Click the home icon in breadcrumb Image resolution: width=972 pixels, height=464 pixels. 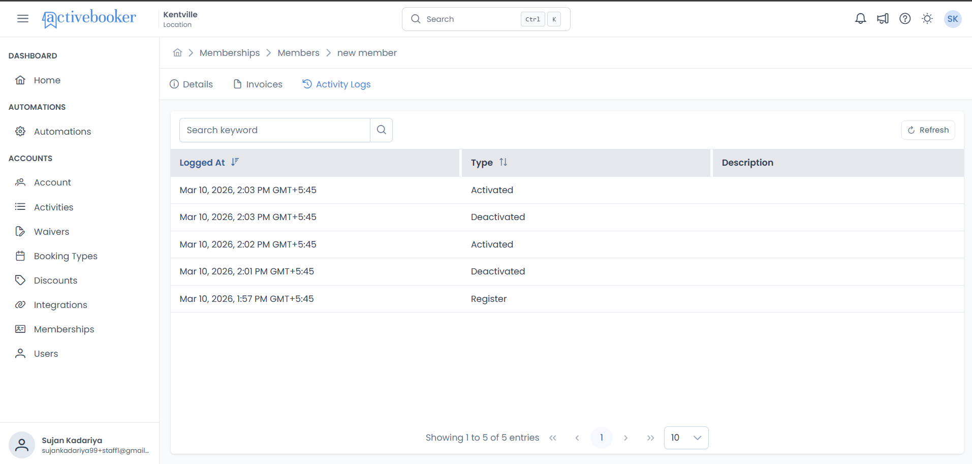[x=177, y=52]
